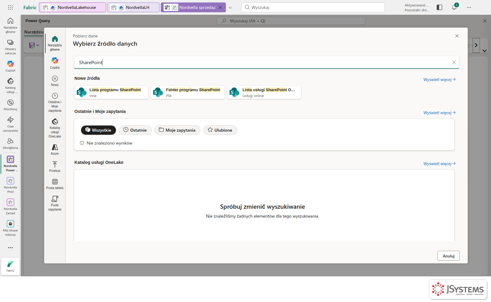Click Wyświetl więcej for Katalog usługi OneLake
The height and width of the screenshot is (302, 491).
coord(439,164)
